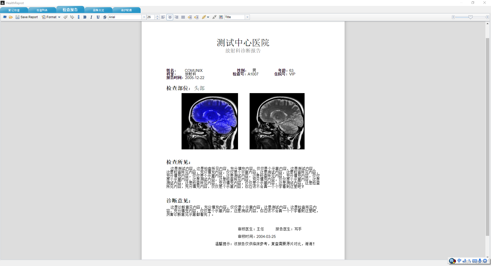Open an existing report file
The image size is (491, 266).
click(x=11, y=17)
